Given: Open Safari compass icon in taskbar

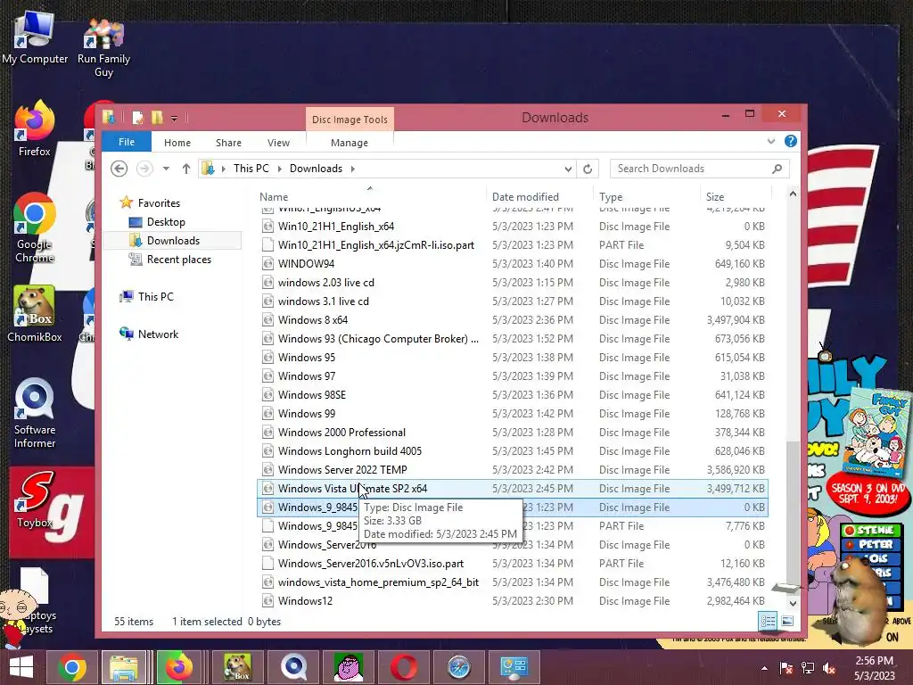Looking at the screenshot, I should pyautogui.click(x=459, y=667).
